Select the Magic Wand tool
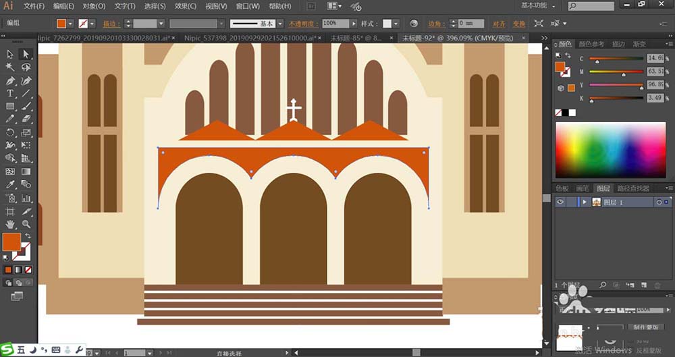Screen dimensions: 675x357 pos(10,67)
